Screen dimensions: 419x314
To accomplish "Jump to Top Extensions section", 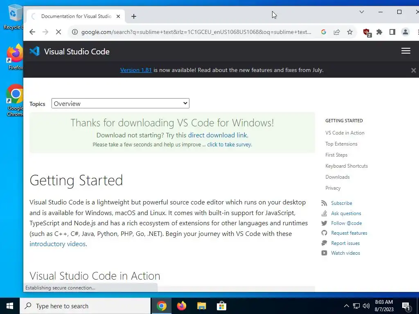I will coord(341,144).
